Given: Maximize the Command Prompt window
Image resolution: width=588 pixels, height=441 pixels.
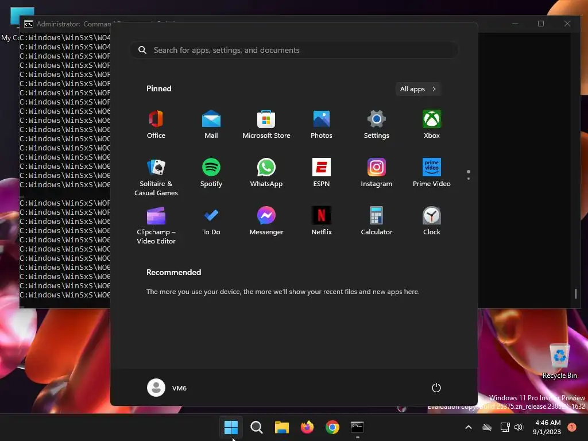Looking at the screenshot, I should pyautogui.click(x=541, y=24).
